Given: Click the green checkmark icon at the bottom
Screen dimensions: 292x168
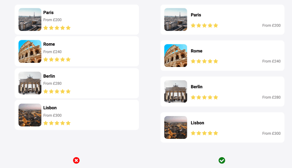Looking at the screenshot, I should point(222,161).
